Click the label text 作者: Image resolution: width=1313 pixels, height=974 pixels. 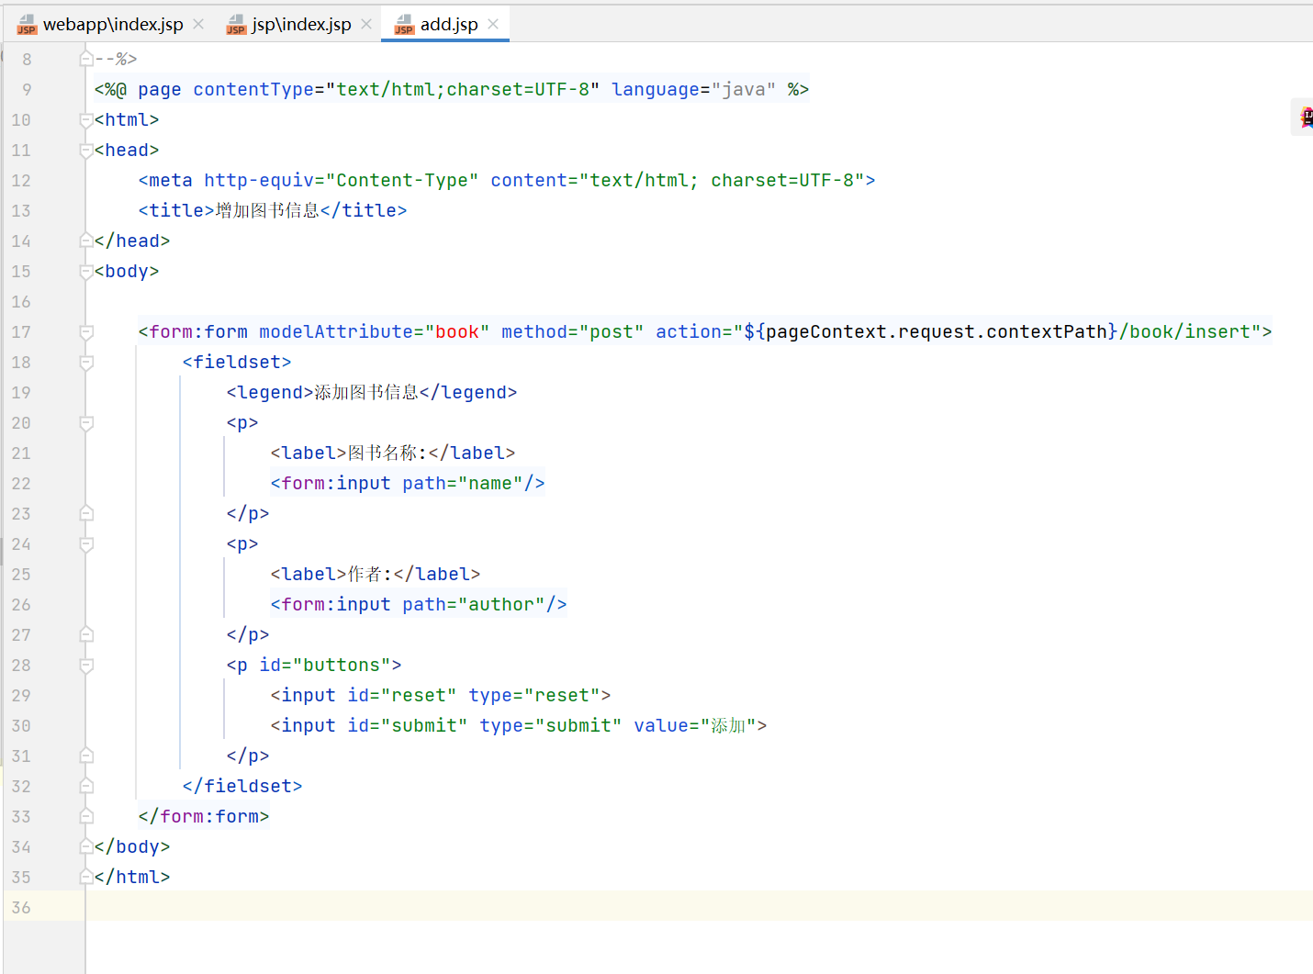point(371,575)
